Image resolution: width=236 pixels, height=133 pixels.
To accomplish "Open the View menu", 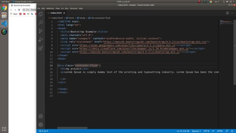I will point(58,8).
